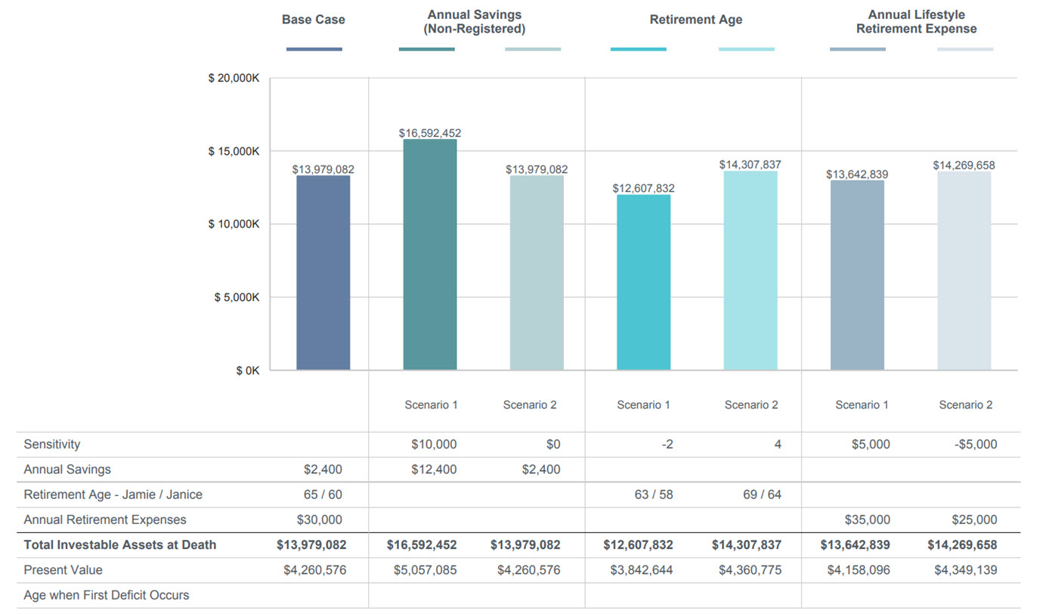Click the Annual Lifestyle Retirement Expense header
The height and width of the screenshot is (614, 1043).
coord(917,22)
